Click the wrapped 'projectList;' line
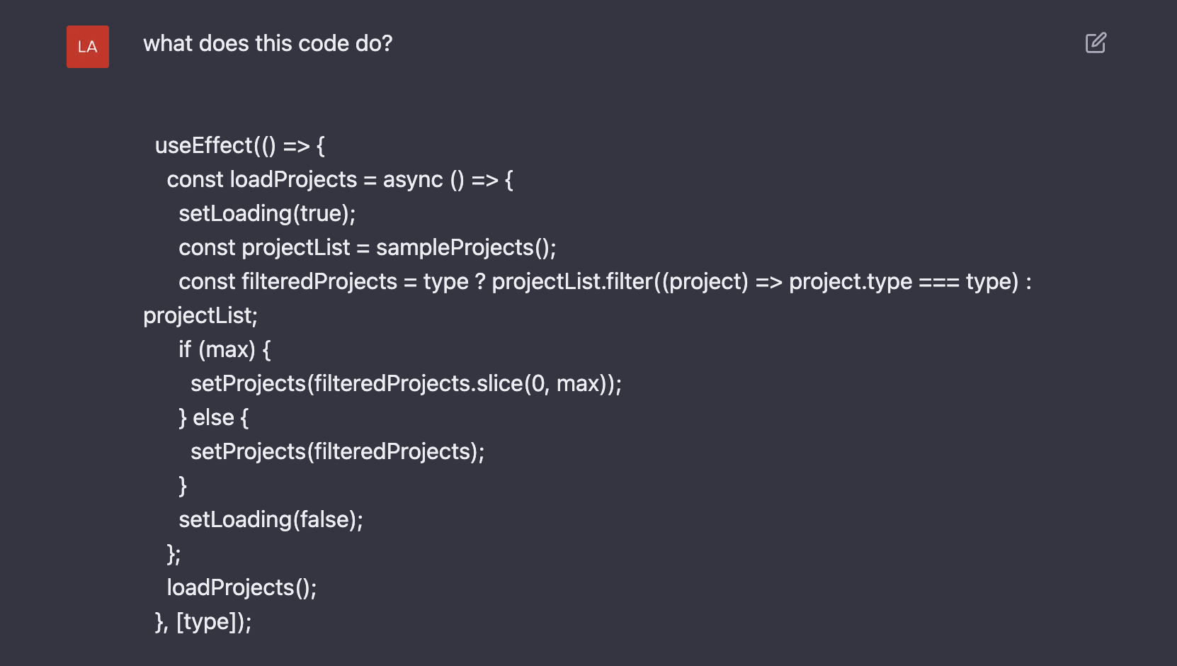 click(200, 316)
